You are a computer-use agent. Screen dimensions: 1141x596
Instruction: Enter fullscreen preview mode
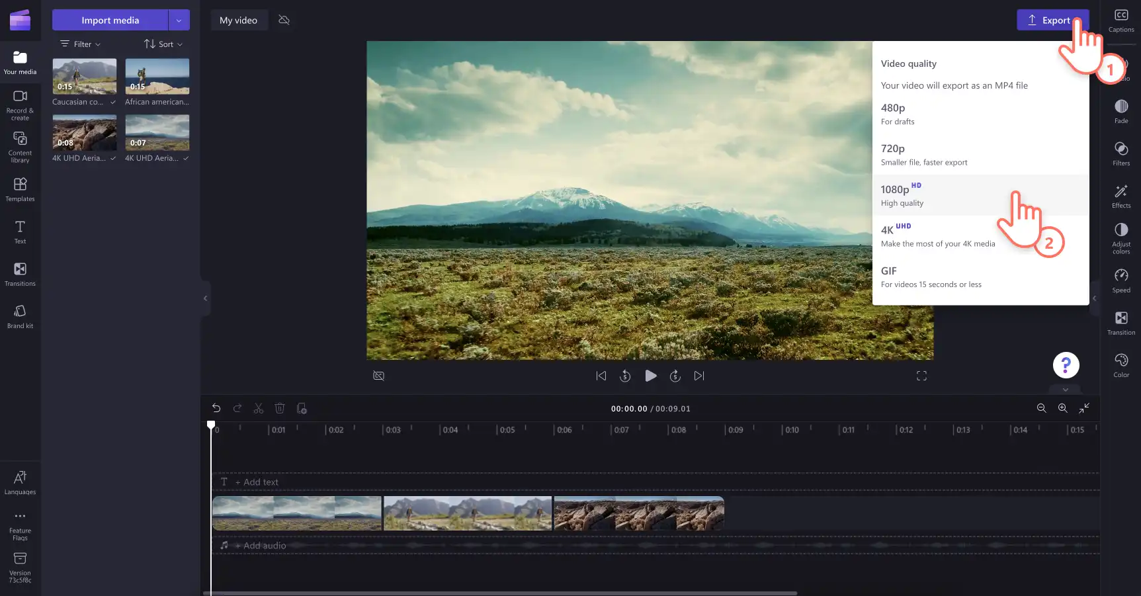(x=921, y=376)
